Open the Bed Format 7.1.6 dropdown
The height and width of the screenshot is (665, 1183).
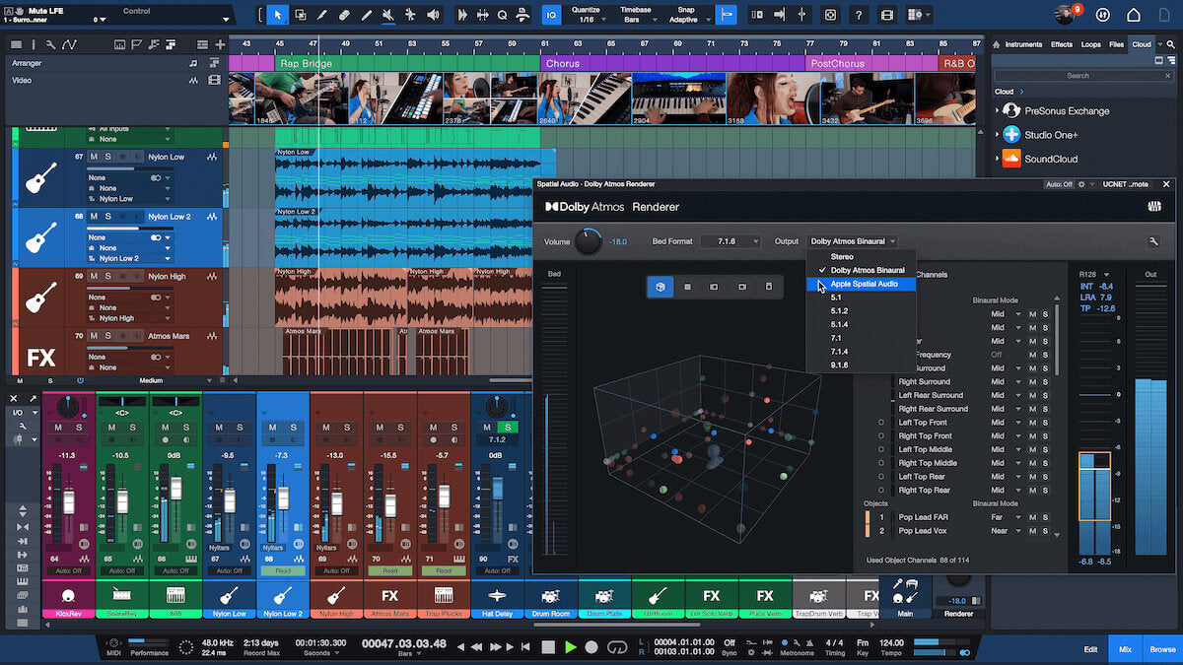click(731, 241)
